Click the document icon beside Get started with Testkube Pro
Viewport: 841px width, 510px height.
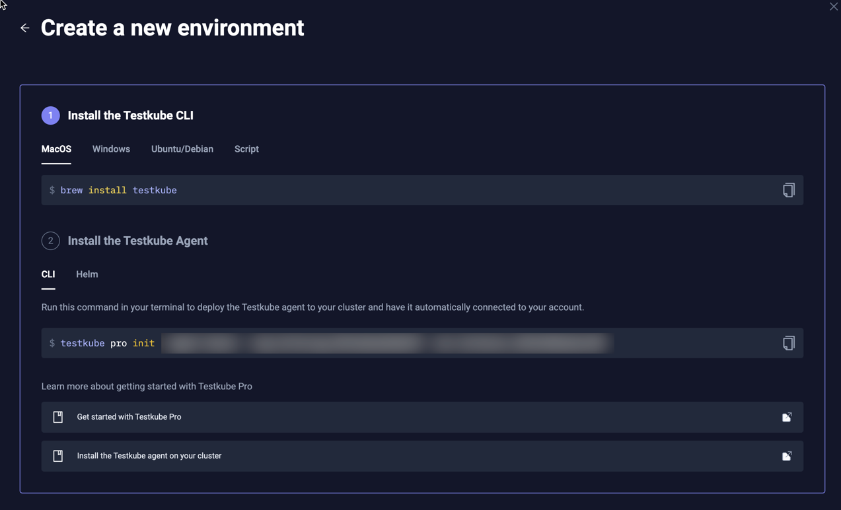coord(57,416)
